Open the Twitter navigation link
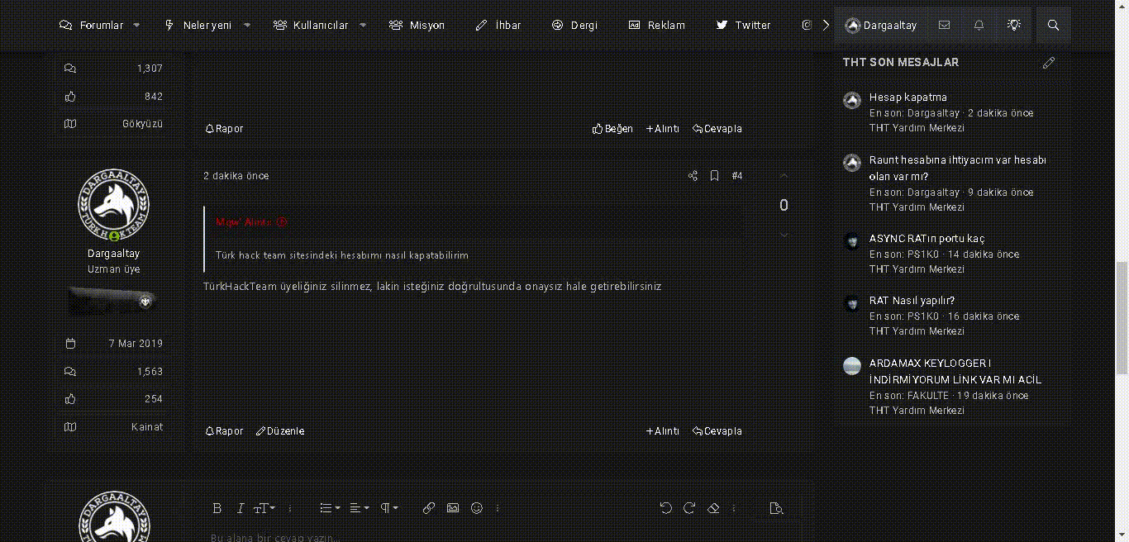This screenshot has height=542, width=1129. point(744,26)
